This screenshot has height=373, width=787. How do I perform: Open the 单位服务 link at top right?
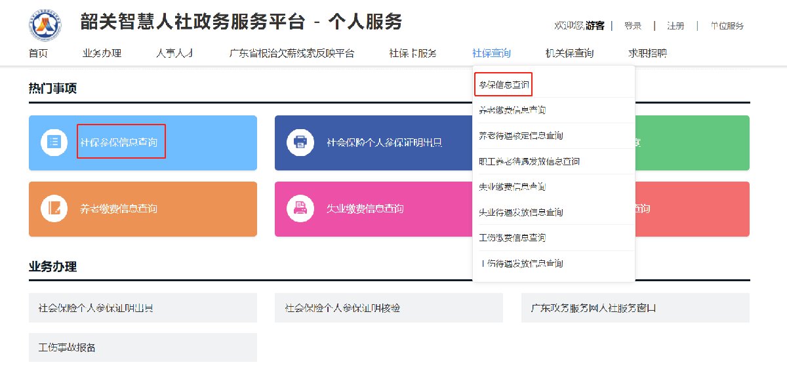pos(727,26)
